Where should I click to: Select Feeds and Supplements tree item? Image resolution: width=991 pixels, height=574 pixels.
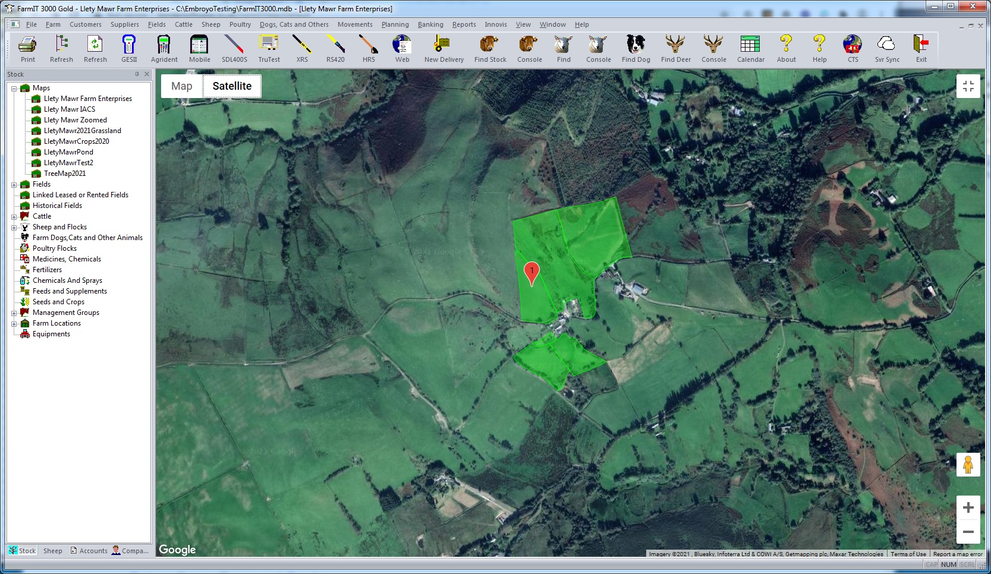tap(70, 291)
